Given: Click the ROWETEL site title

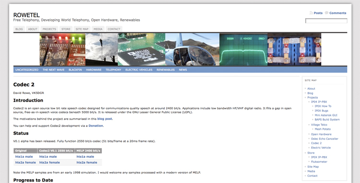Looking at the screenshot, I should [x=26, y=15].
